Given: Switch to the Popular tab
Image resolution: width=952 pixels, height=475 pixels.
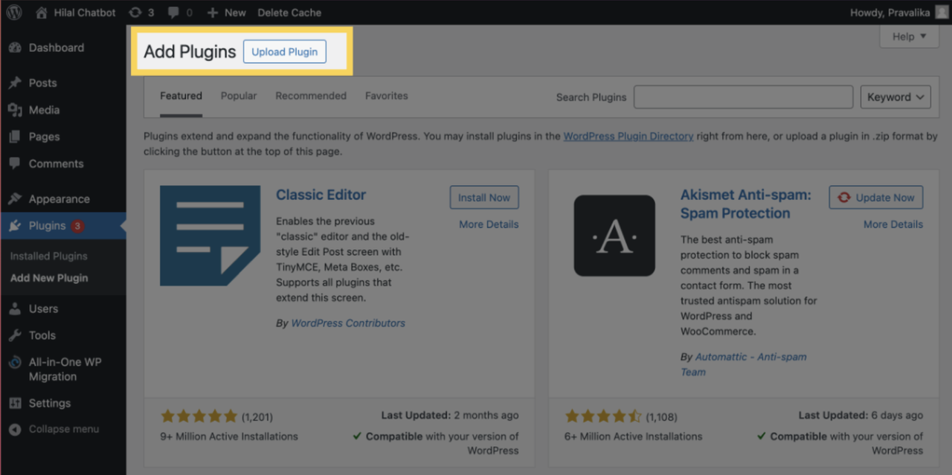Looking at the screenshot, I should (239, 96).
